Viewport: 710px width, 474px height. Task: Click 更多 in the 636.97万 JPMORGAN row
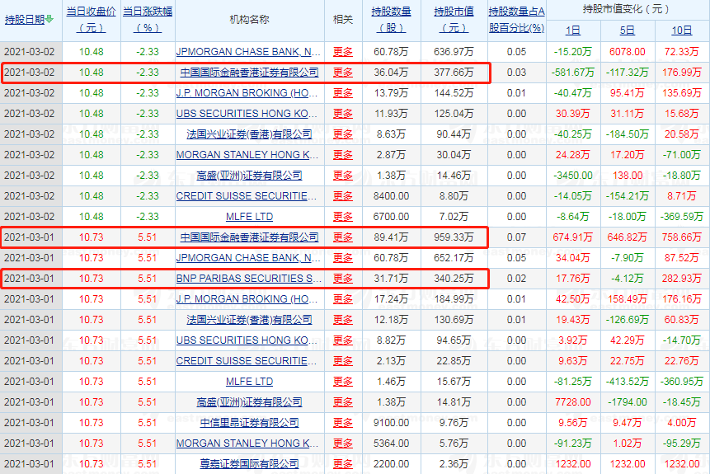pos(343,52)
